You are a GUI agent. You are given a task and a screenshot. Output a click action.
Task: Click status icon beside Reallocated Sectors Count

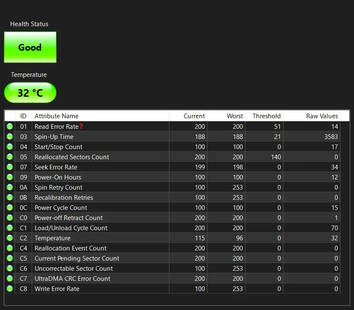(x=10, y=157)
